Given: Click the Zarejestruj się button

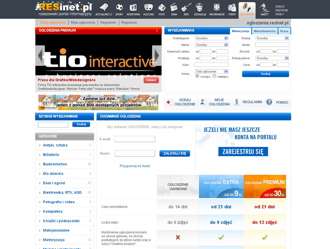Looking at the screenshot, I should click(243, 152).
